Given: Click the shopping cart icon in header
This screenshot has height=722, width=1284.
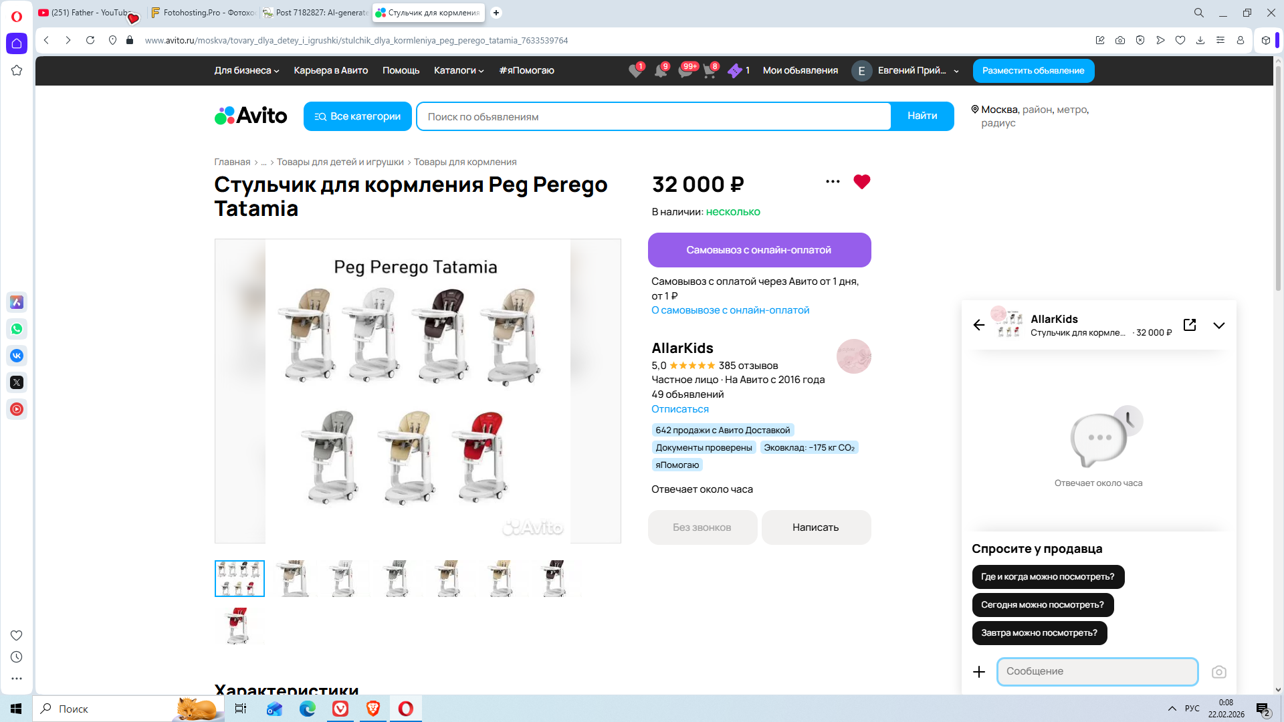Looking at the screenshot, I should pos(710,71).
